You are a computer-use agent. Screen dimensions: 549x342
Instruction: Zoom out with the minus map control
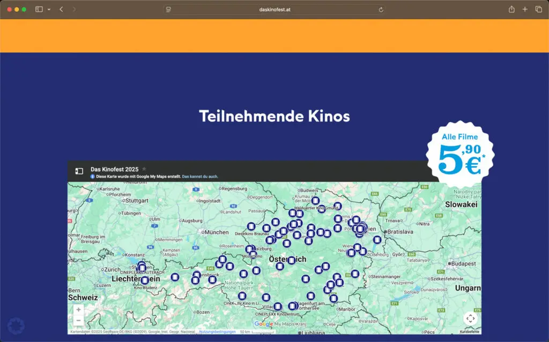(x=78, y=320)
